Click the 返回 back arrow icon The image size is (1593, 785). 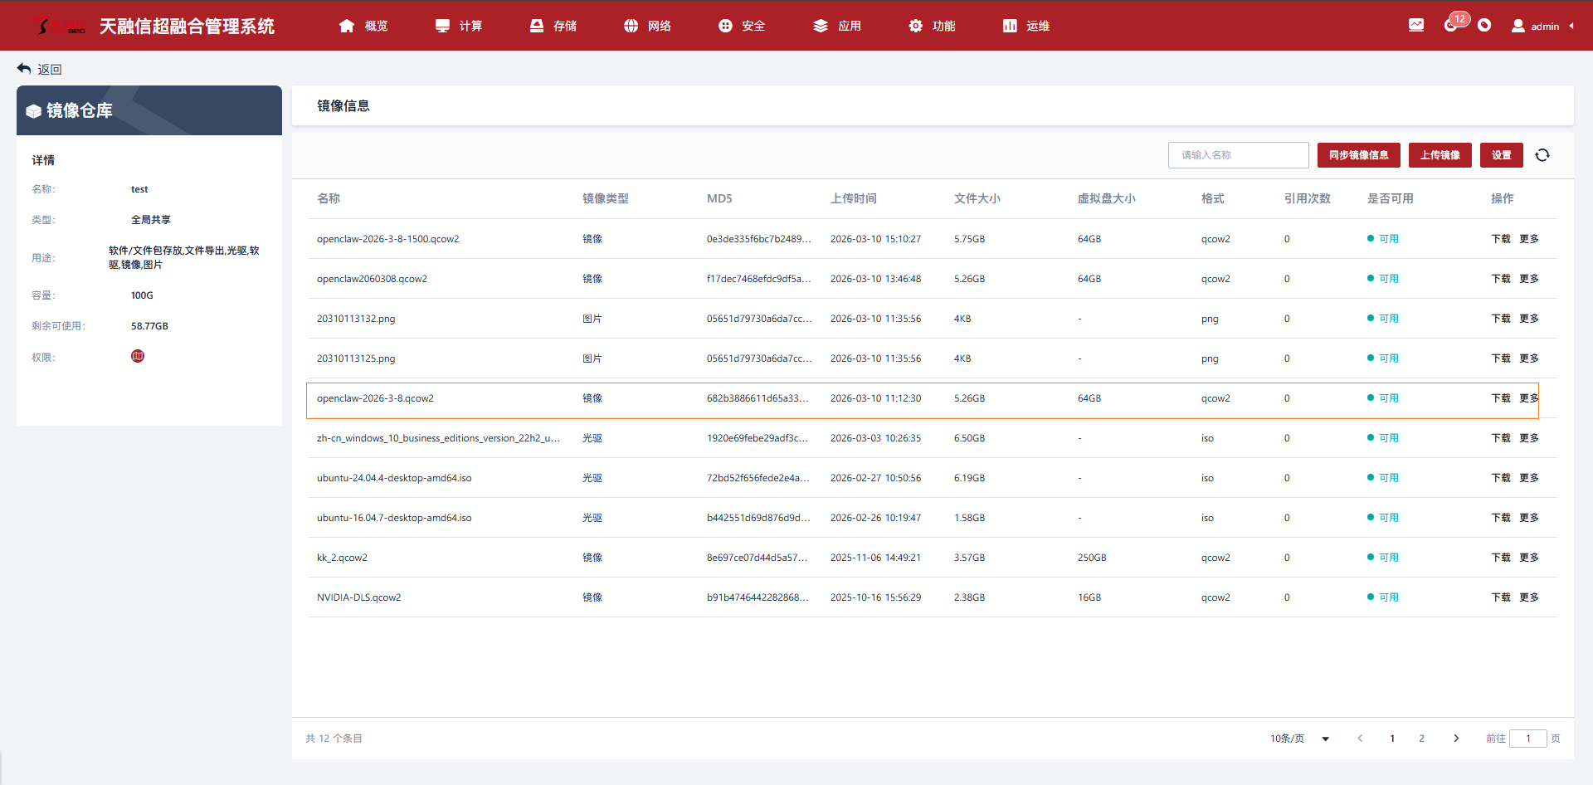click(x=24, y=69)
